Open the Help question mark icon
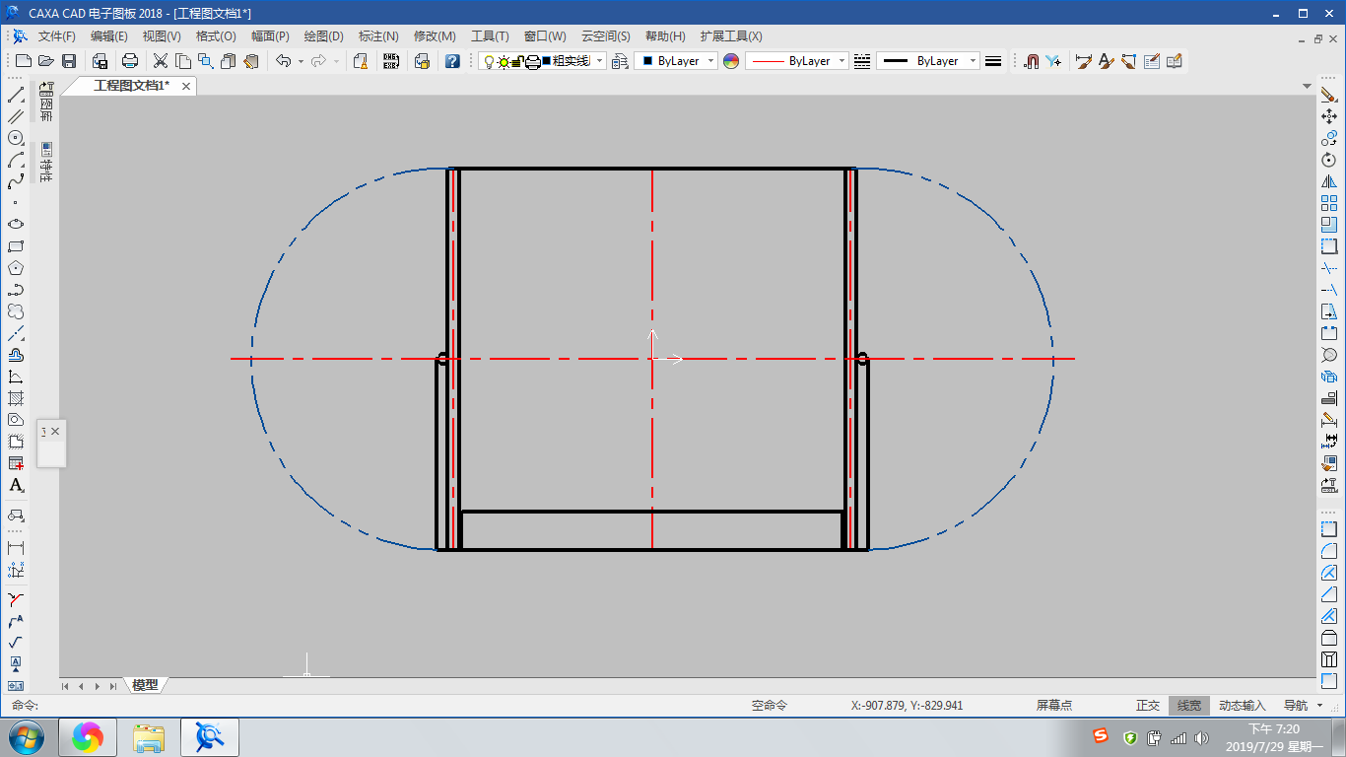The height and width of the screenshot is (757, 1346). point(452,61)
